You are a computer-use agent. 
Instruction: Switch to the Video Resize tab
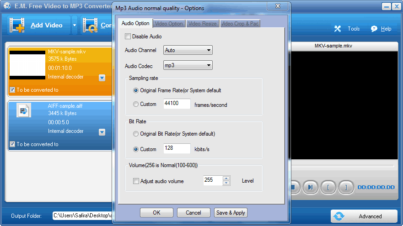(203, 24)
